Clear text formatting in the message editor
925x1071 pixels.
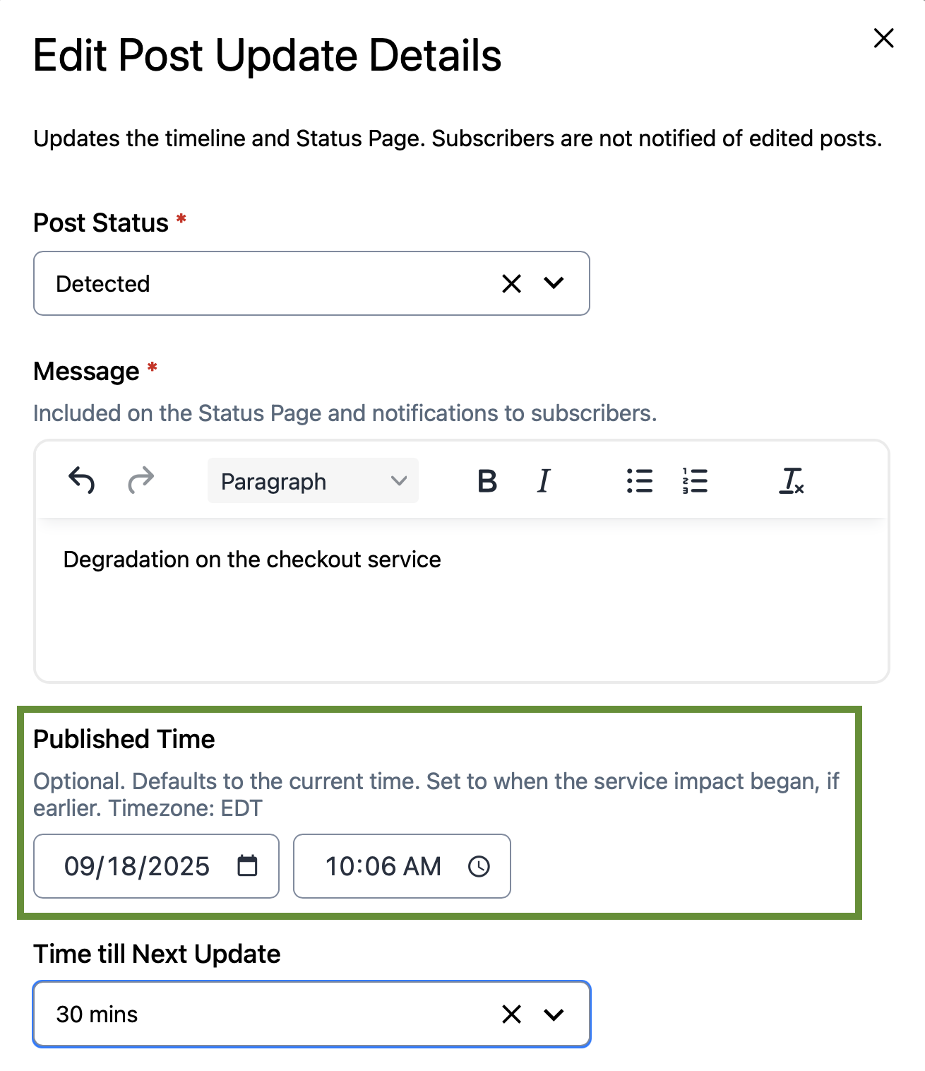[x=792, y=481]
